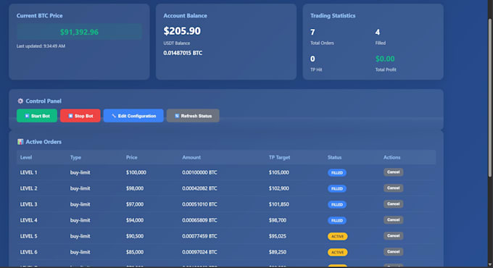Image resolution: width=493 pixels, height=268 pixels.
Task: Click amount 0.00097024 BTC
Action: click(199, 252)
